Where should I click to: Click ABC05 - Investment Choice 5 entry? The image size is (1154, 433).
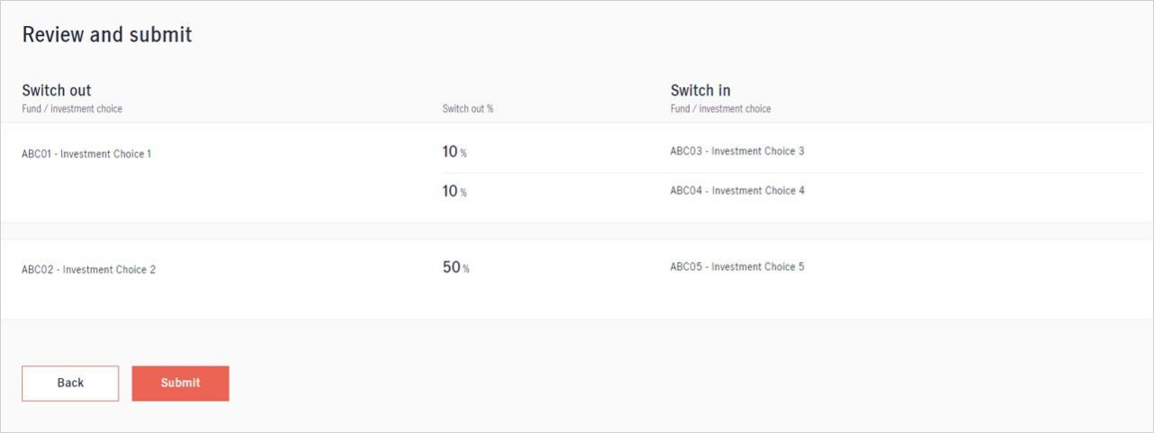(x=737, y=266)
